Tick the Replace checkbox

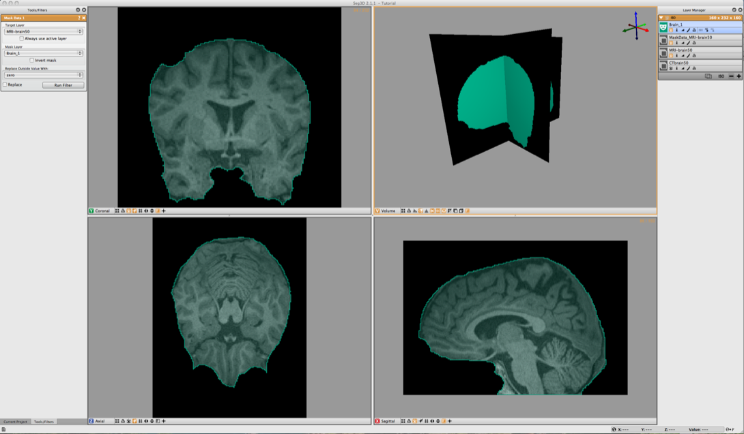(5, 84)
